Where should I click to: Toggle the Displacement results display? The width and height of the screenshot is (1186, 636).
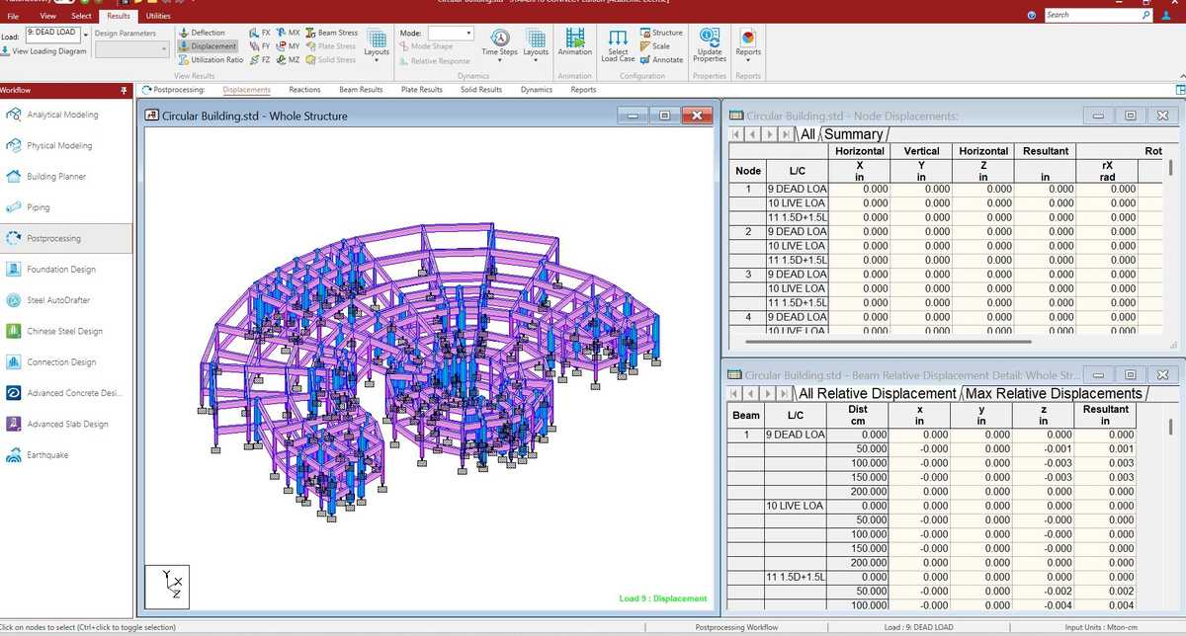click(211, 45)
